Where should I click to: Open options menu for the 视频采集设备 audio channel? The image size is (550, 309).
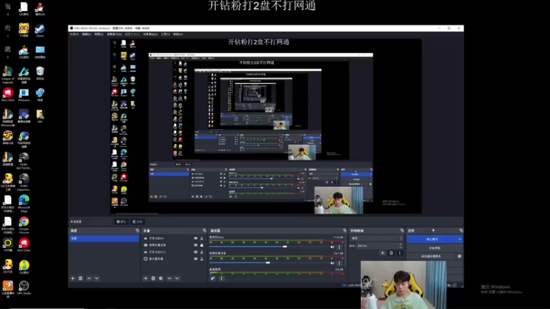(x=339, y=263)
